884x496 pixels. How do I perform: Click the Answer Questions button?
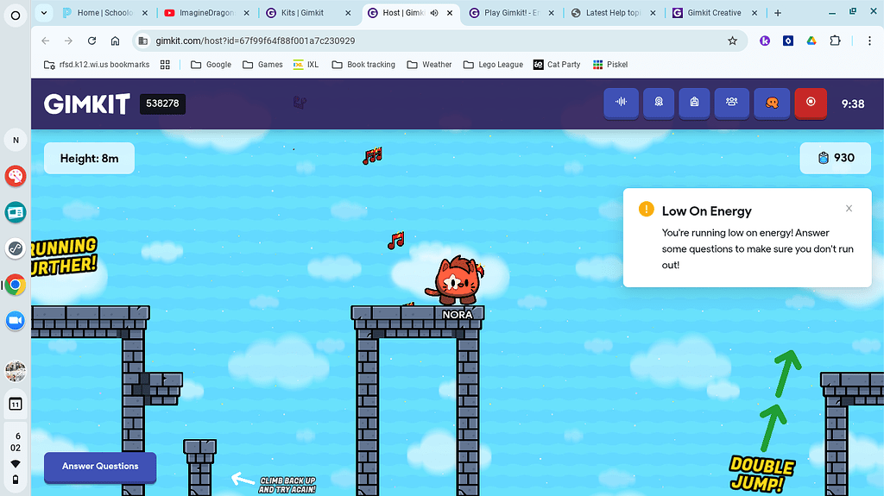tap(100, 467)
